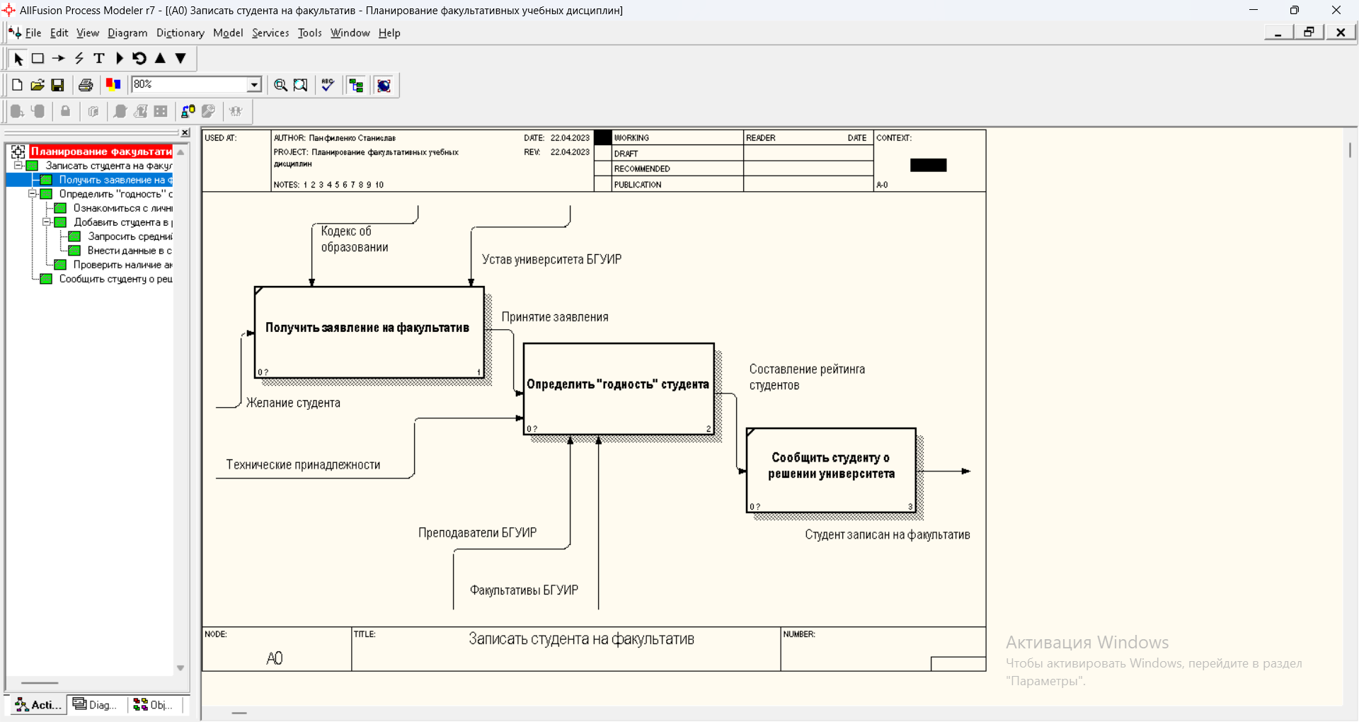
Task: Select the Pointer tool
Action: click(x=18, y=59)
